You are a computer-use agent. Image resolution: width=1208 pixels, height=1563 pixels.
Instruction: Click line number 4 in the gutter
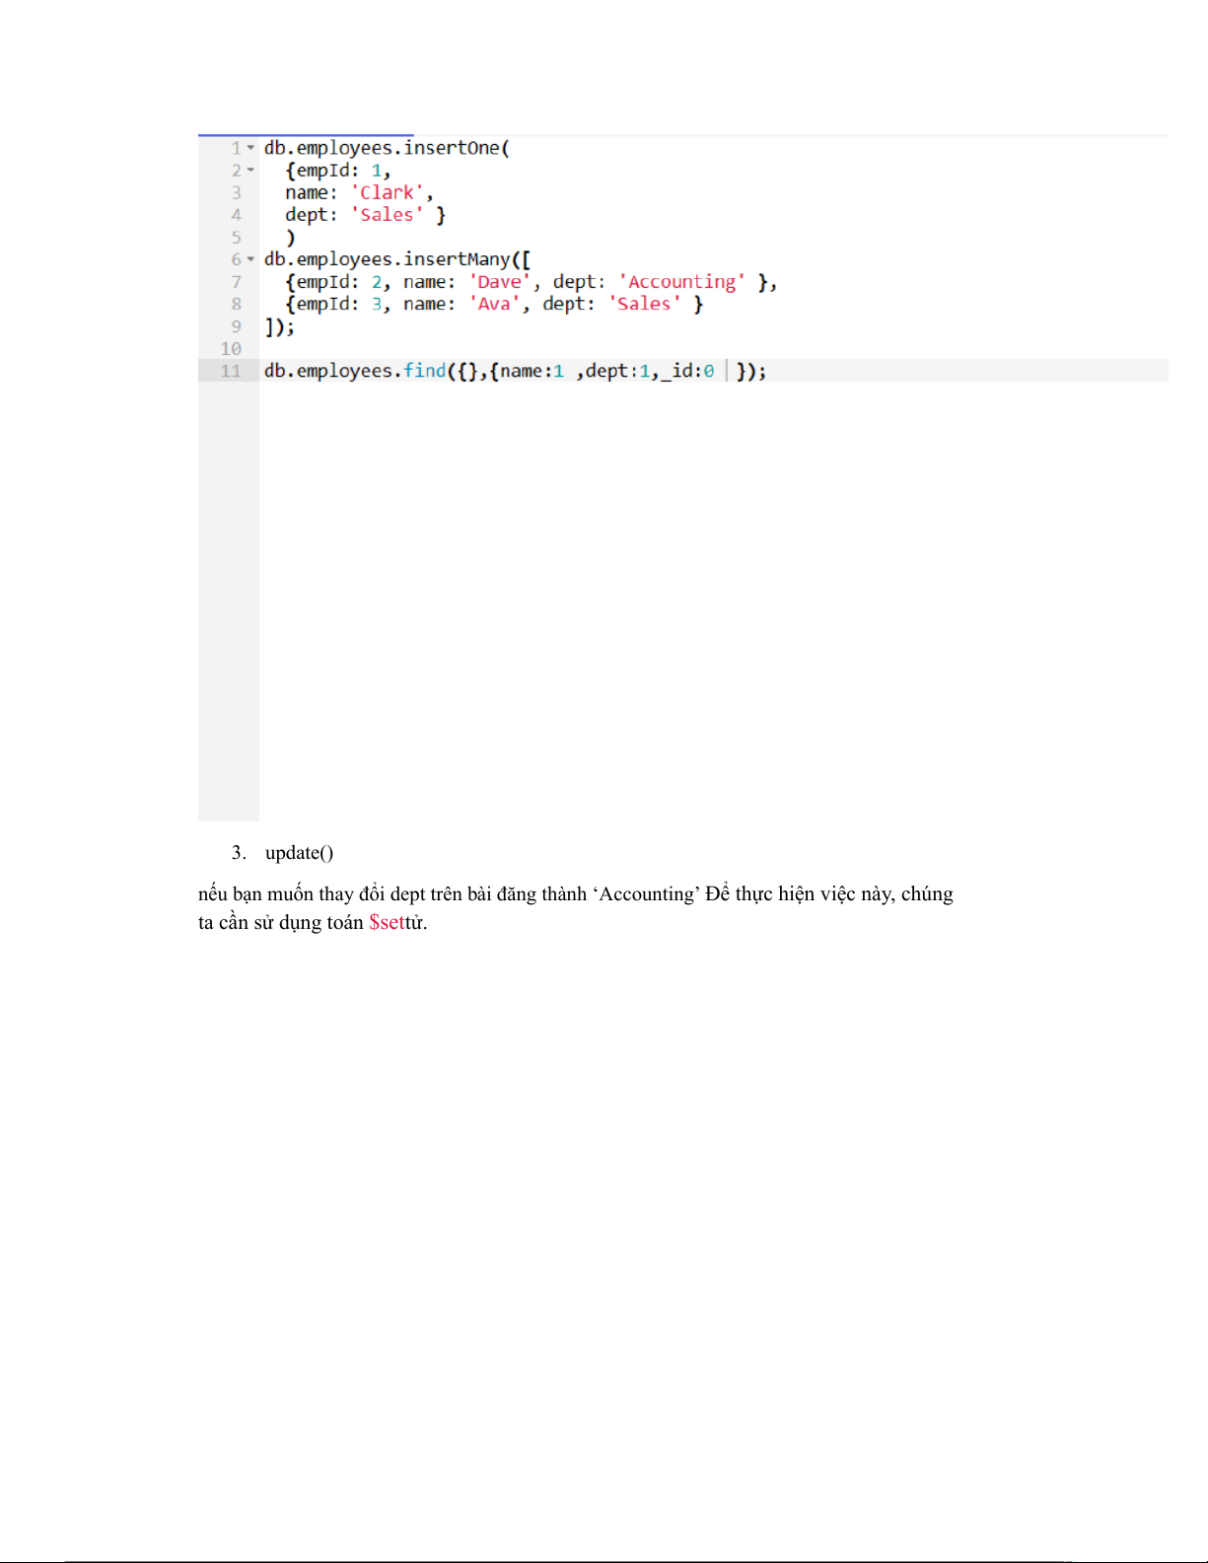(x=236, y=215)
